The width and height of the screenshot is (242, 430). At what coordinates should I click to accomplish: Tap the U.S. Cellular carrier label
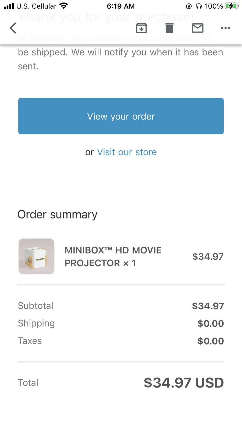click(36, 6)
